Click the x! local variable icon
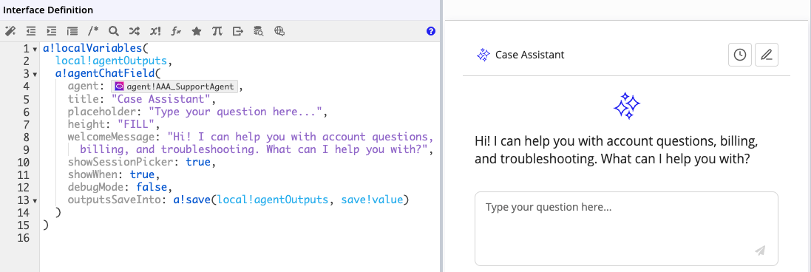The width and height of the screenshot is (811, 272). point(155,31)
